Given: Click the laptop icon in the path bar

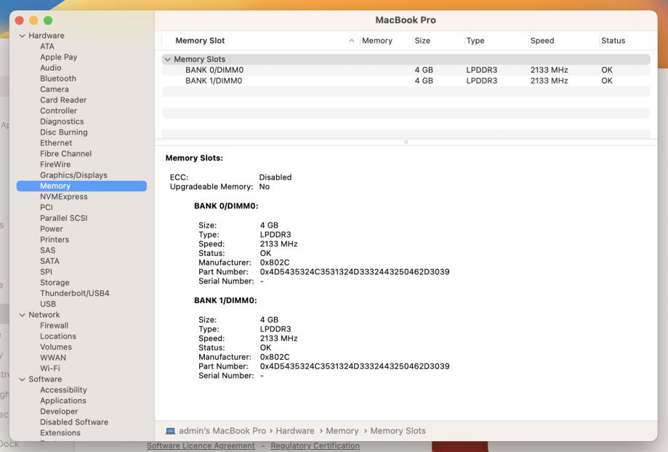Looking at the screenshot, I should tap(169, 431).
